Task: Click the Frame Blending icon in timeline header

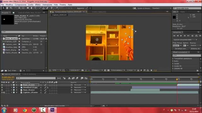Action: (x=73, y=78)
